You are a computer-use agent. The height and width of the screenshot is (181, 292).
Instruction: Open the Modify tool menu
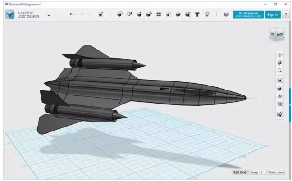point(149,14)
